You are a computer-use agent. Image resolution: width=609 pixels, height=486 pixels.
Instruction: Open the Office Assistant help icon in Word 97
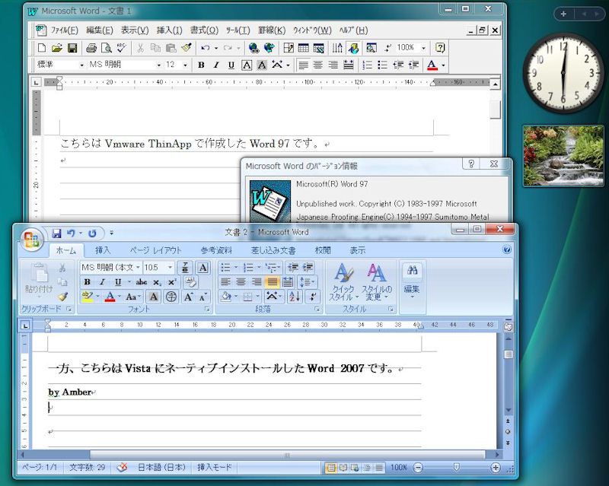[x=440, y=48]
